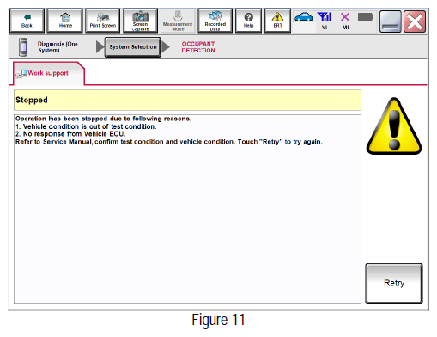
Task: Click the yellow warning triangle icon
Action: [394, 126]
